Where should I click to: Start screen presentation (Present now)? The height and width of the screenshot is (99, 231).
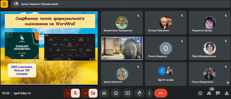coord(128,93)
